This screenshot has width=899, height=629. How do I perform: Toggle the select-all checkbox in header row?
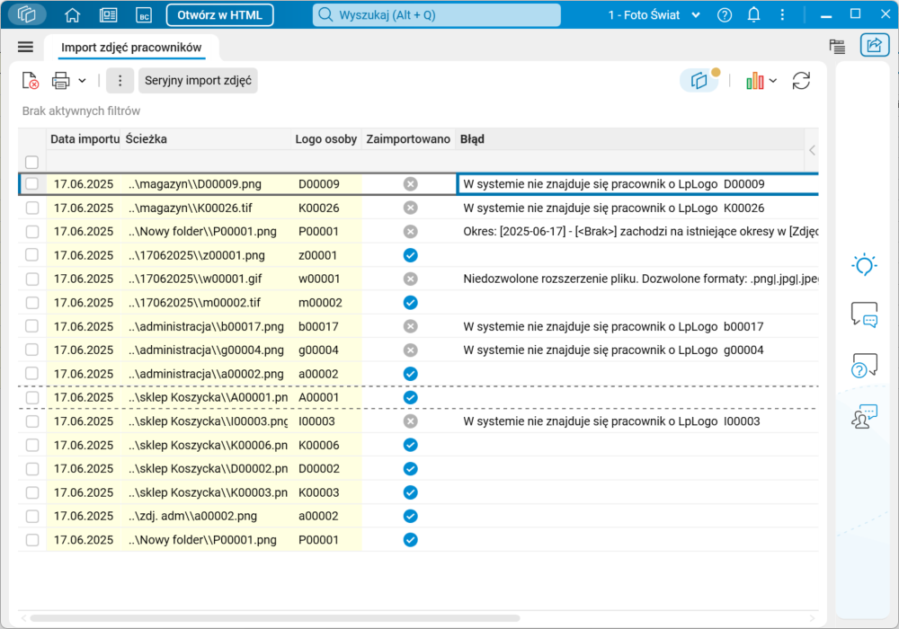tap(32, 162)
